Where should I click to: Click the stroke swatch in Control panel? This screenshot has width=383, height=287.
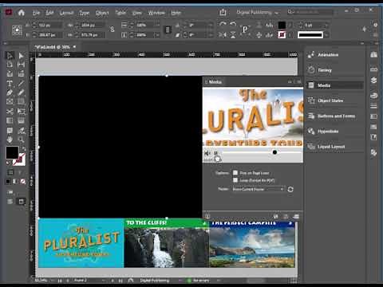282,35
